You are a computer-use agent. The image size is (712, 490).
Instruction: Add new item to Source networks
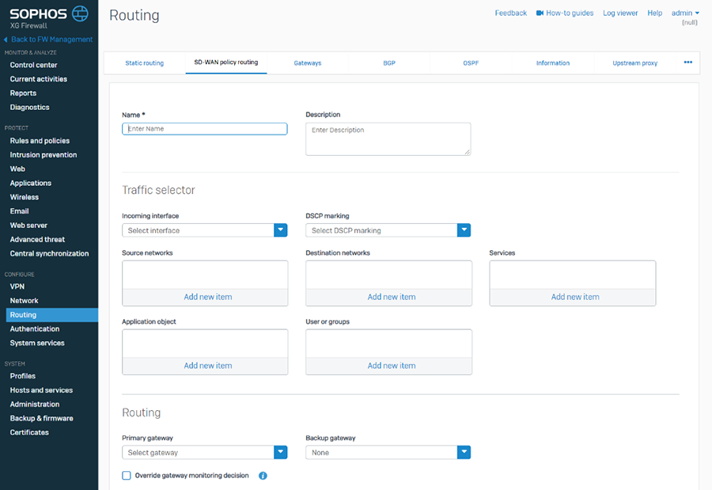[208, 297]
